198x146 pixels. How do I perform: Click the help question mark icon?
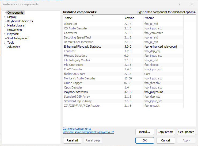(179, 4)
